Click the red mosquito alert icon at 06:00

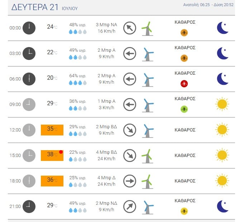coord(184,84)
